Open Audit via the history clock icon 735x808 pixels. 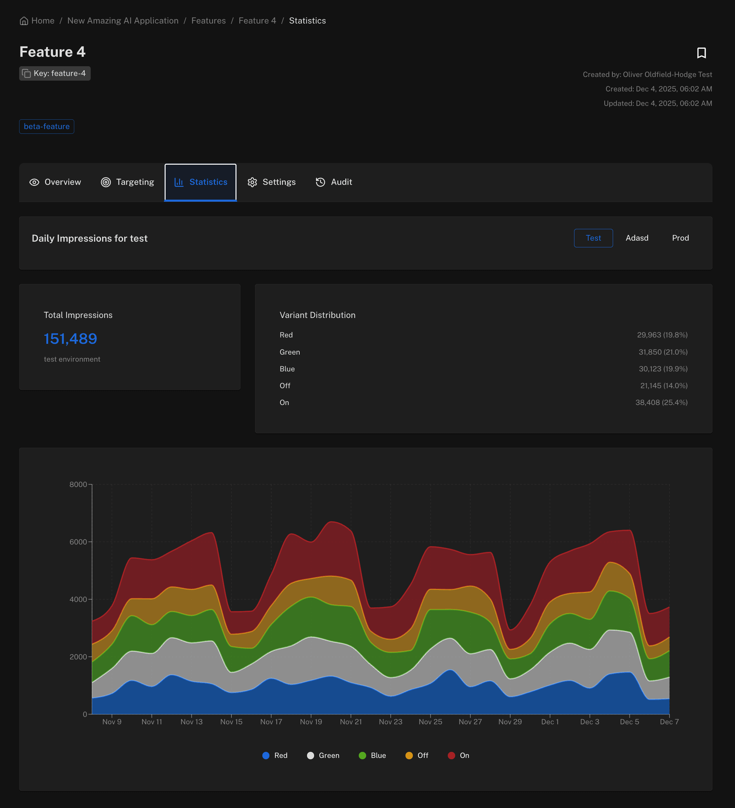(x=320, y=182)
